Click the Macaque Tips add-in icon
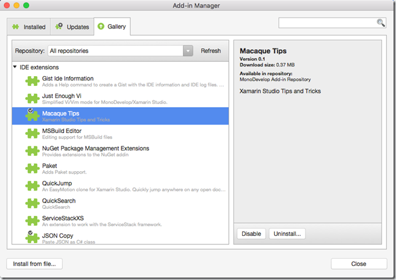 tap(33, 116)
